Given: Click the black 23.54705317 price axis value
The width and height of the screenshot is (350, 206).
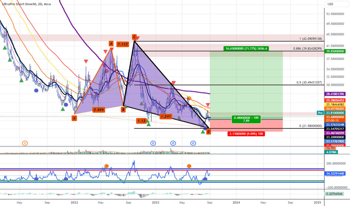Looking at the screenshot, I should (335, 129).
